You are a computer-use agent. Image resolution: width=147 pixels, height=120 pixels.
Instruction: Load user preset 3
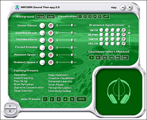pos(58,99)
